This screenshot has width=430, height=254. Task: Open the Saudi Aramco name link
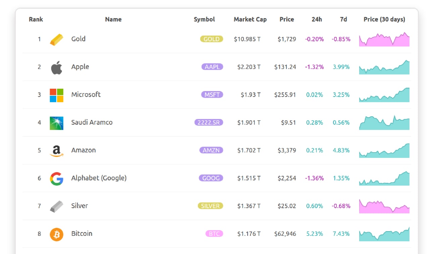pos(92,122)
